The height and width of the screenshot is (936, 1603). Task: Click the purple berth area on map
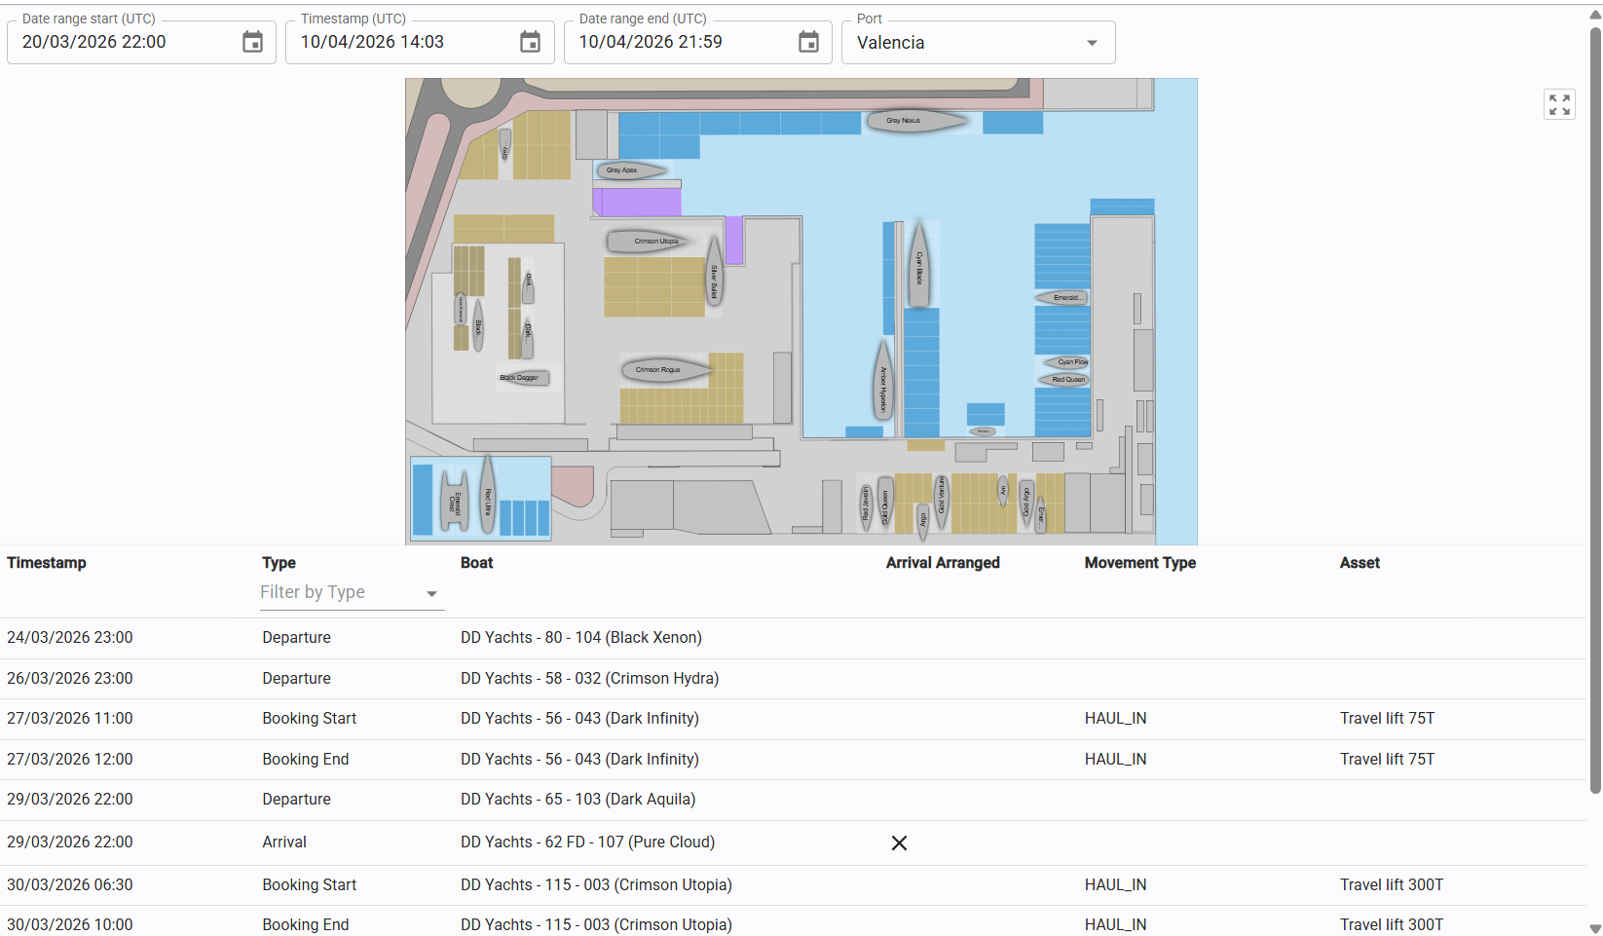tap(639, 203)
